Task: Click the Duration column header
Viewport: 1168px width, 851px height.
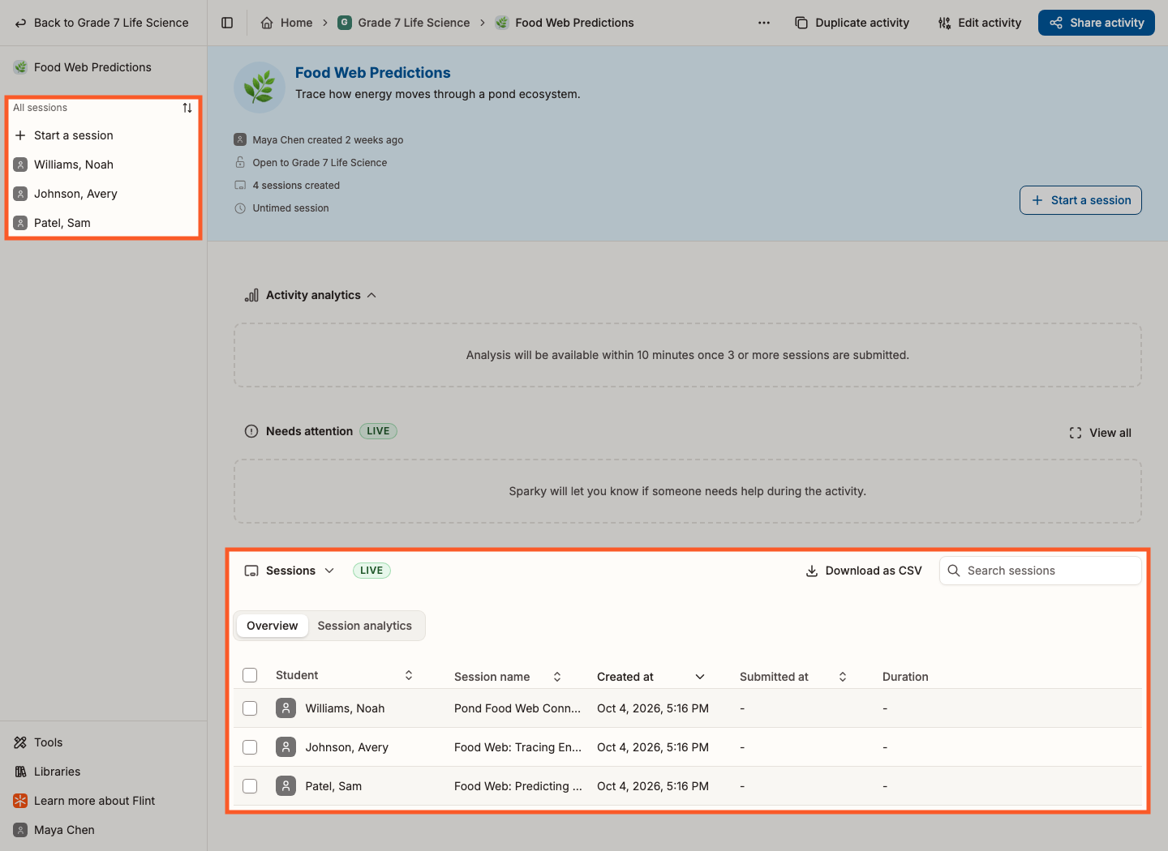Action: pyautogui.click(x=905, y=677)
